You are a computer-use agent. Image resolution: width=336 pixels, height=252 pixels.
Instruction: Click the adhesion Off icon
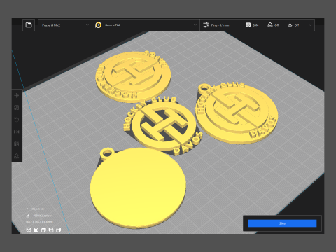click(290, 25)
